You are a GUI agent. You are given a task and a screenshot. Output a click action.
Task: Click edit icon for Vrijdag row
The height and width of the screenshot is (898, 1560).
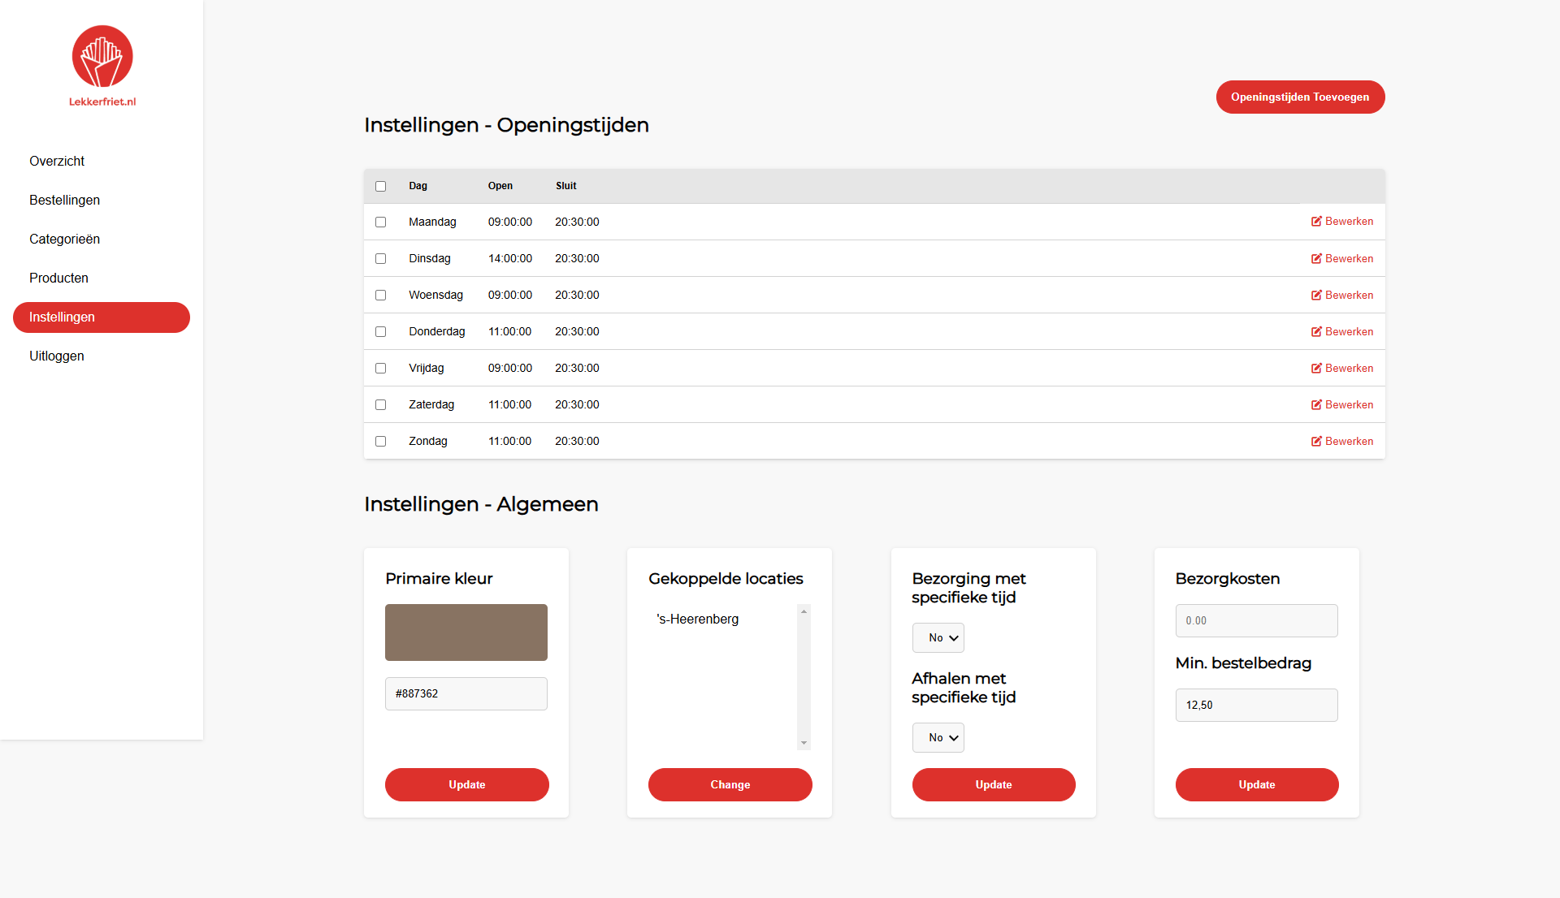point(1316,369)
